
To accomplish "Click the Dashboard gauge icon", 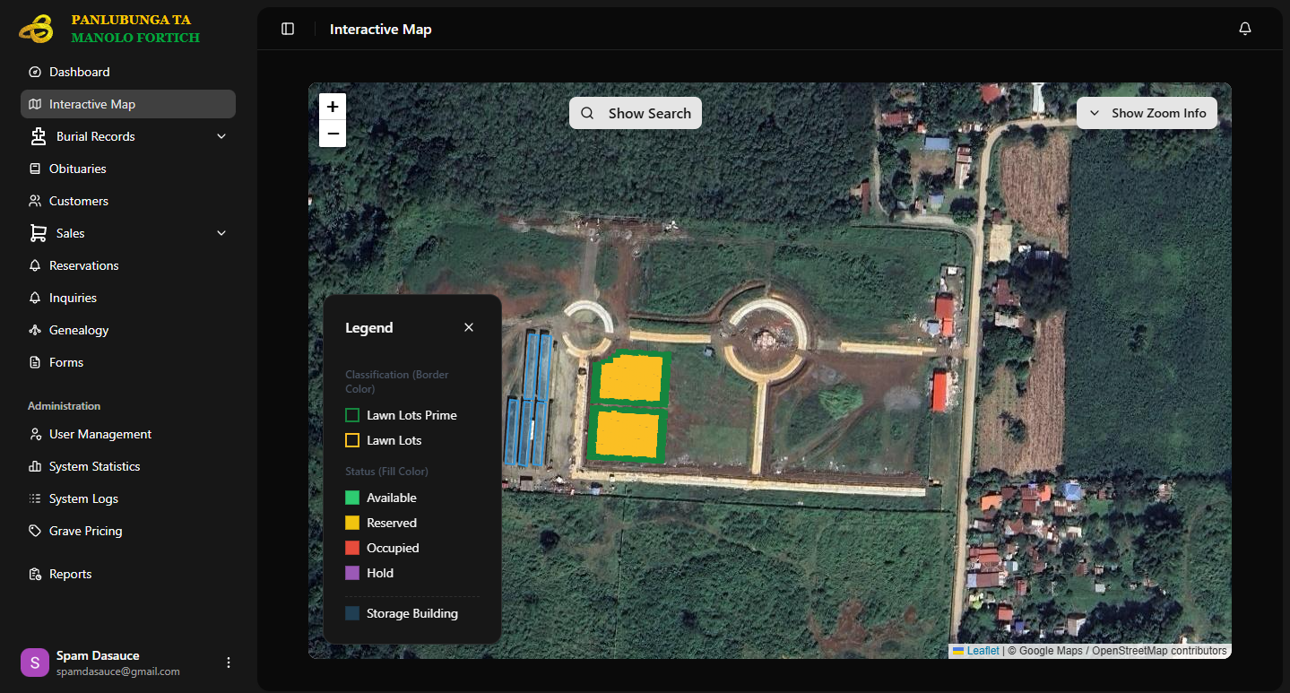I will click(35, 72).
